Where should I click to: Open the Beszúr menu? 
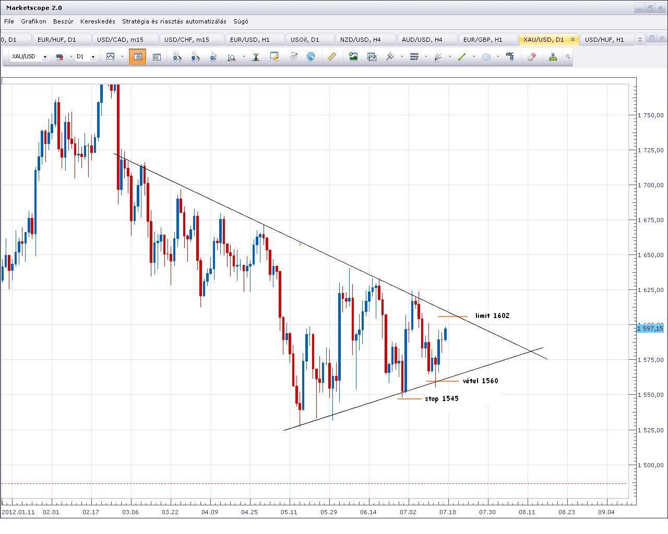click(63, 21)
